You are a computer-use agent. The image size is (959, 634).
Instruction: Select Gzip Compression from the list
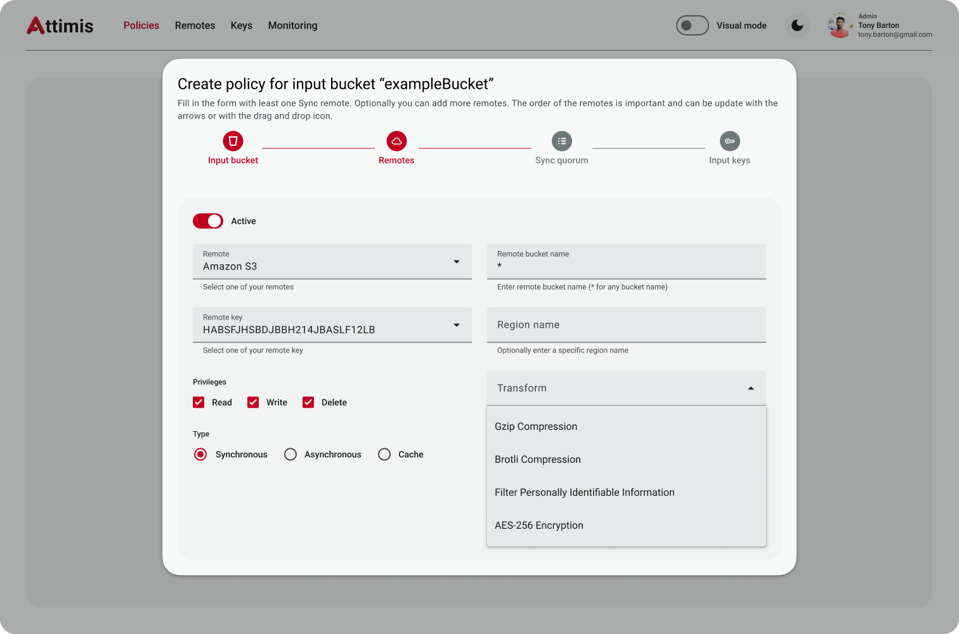point(536,427)
